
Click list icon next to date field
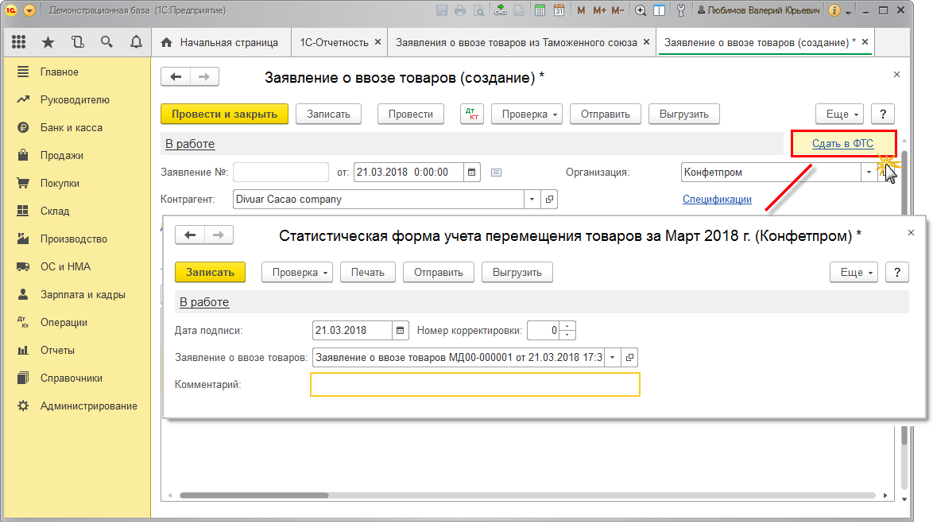(496, 172)
